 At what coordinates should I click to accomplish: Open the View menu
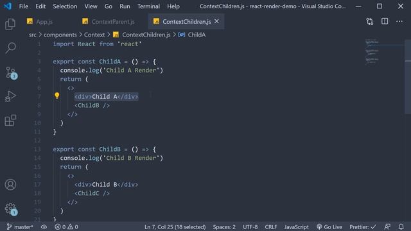(91, 6)
